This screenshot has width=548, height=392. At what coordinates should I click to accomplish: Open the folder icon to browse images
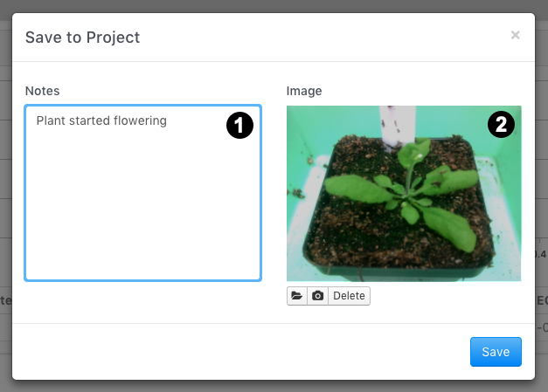[296, 296]
